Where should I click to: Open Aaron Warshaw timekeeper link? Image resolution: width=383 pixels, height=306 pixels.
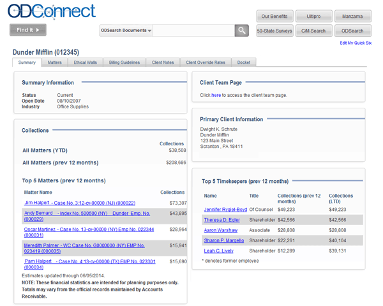coord(221,230)
